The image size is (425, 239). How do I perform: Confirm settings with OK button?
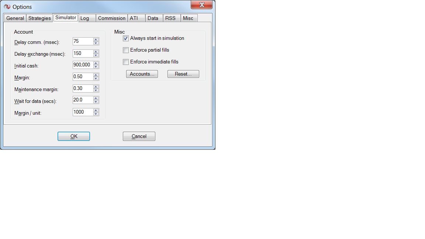click(x=74, y=136)
